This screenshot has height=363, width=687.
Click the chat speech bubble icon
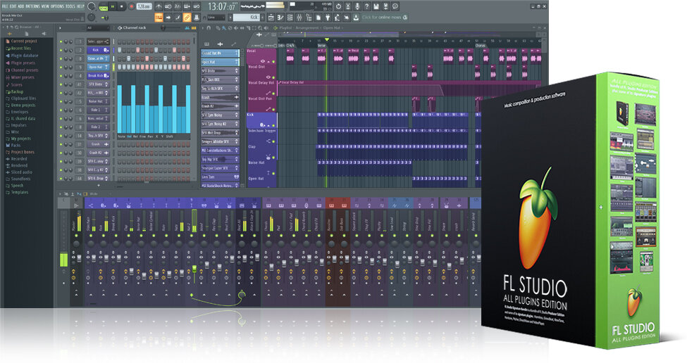[x=395, y=6]
